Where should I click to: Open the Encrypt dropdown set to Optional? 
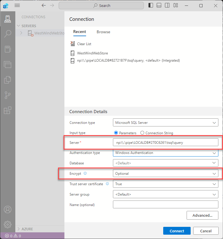coord(166,173)
